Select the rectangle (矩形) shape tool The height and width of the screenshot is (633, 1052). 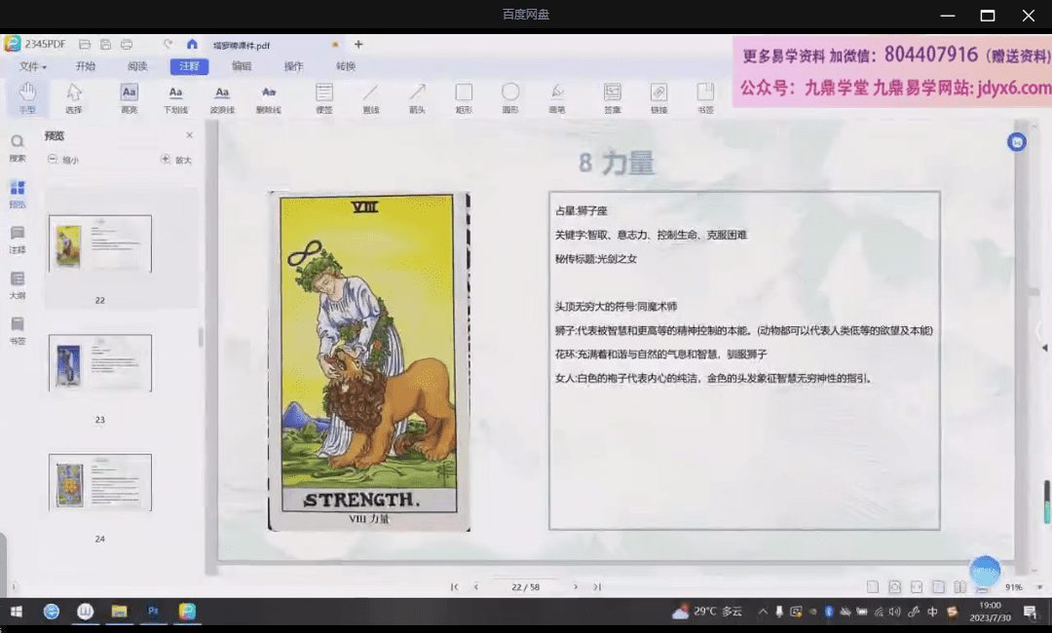click(464, 97)
